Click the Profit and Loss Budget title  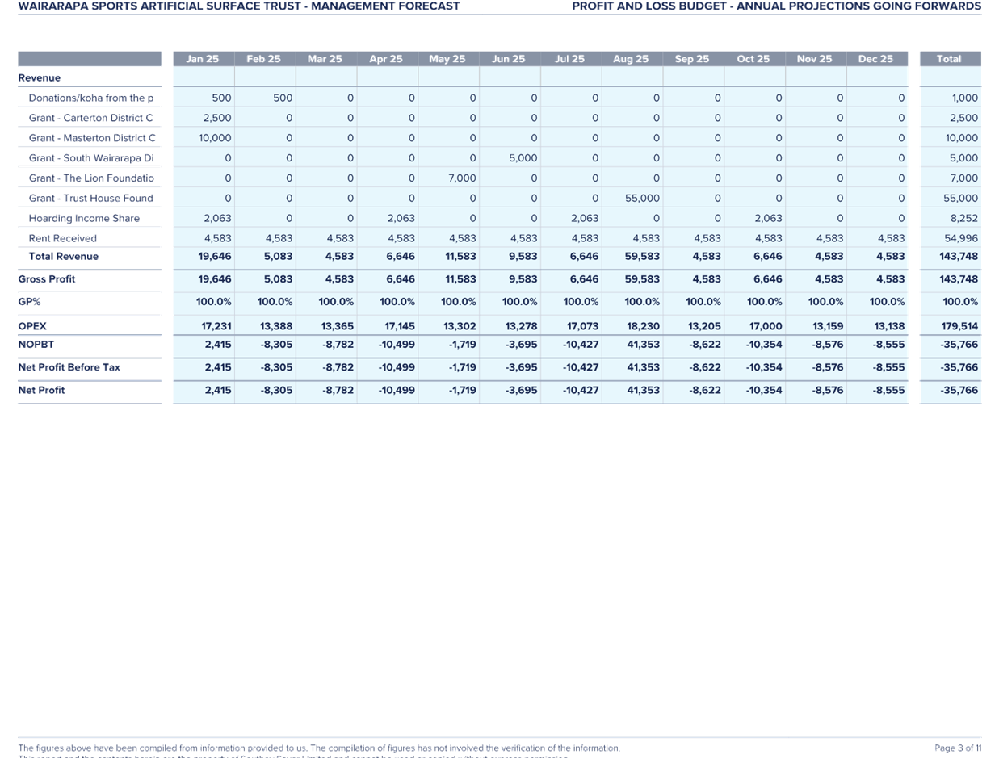777,6
